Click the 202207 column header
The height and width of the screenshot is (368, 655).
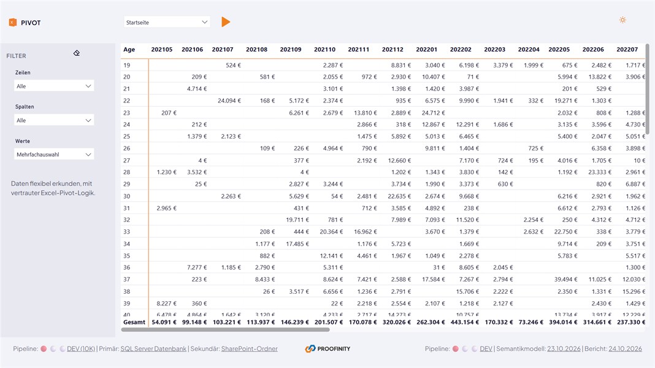(627, 49)
